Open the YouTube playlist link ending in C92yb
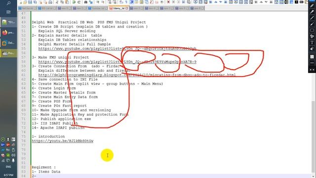Image resolution: width=316 pixels, height=178 pixels. [x=118, y=48]
